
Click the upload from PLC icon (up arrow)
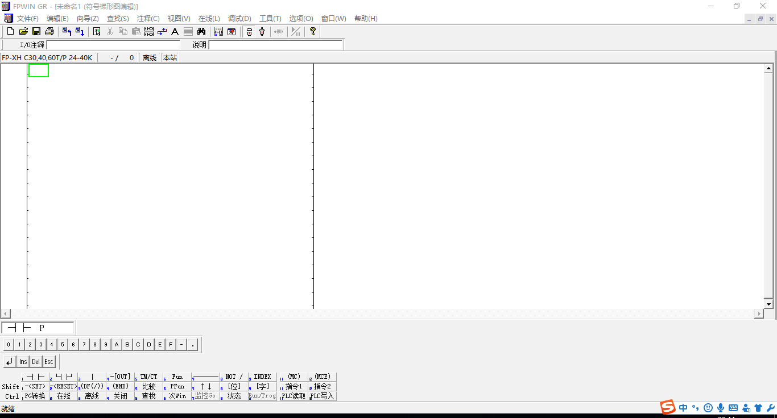pos(67,32)
